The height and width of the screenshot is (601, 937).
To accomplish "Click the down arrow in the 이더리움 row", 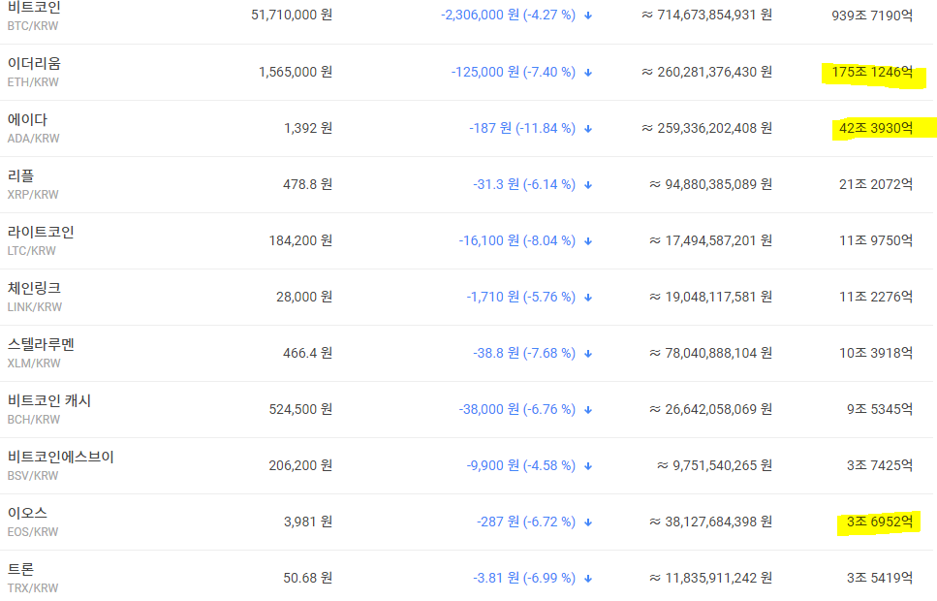I will pyautogui.click(x=588, y=73).
